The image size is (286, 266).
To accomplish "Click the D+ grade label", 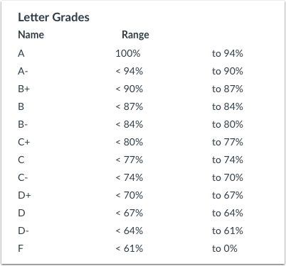I will point(24,195).
